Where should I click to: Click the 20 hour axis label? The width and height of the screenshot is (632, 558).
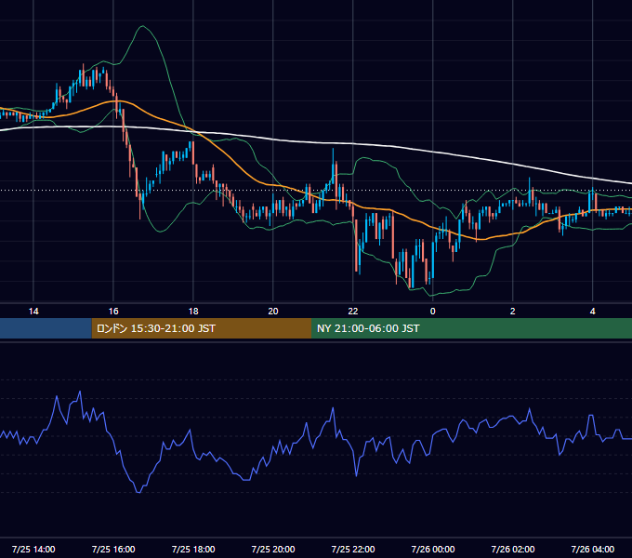[273, 312]
